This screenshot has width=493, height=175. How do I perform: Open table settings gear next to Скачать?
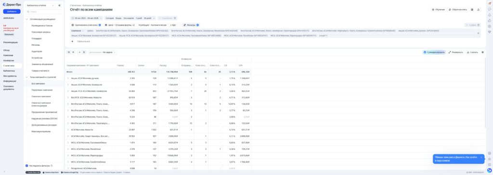pos(482,52)
